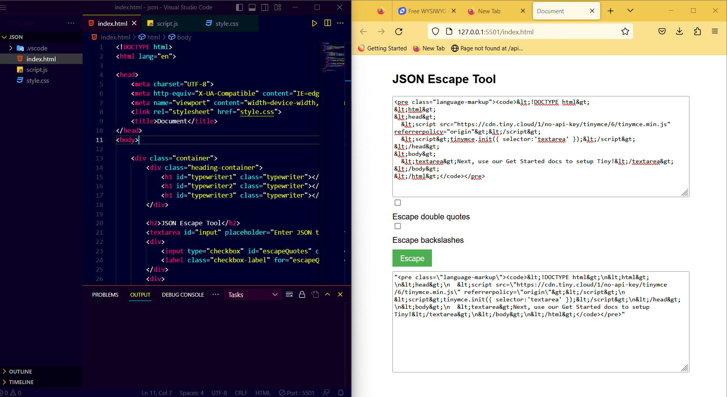Image resolution: width=727 pixels, height=397 pixels.
Task: Expand the TIMELINE section
Action: [x=41, y=382]
